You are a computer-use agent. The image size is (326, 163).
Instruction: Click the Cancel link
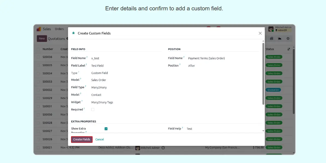[x=99, y=139]
